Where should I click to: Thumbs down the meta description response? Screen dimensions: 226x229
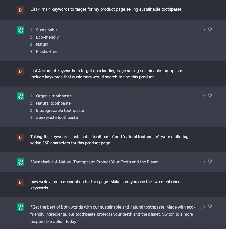click(210, 206)
